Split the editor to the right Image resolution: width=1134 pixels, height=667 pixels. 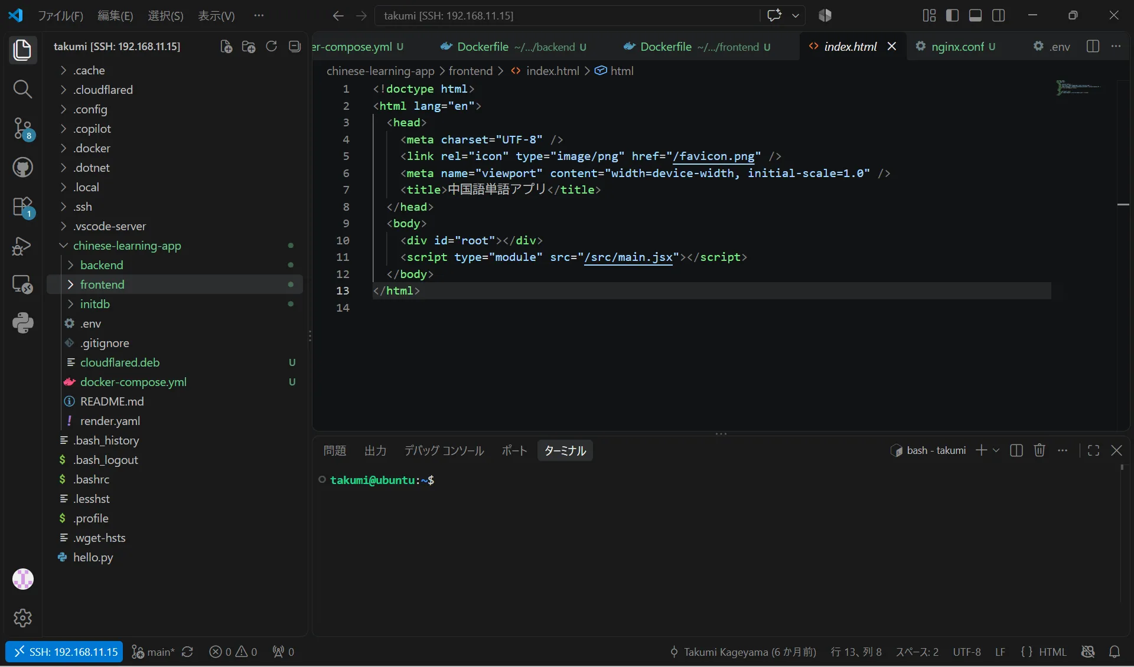(x=1093, y=47)
